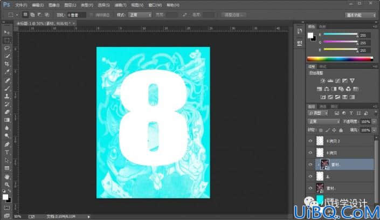This screenshot has width=380, height=220.
Task: Click the 调整边缘 refine edge button
Action: click(x=233, y=15)
